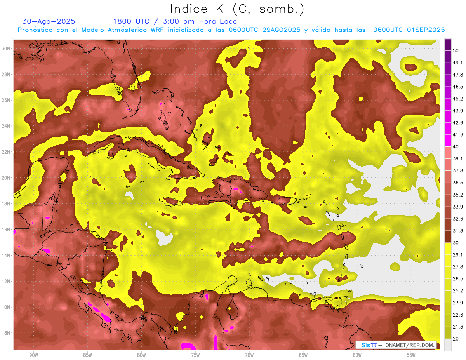
Task: Click the 24N latitude label
Action: pos(7,126)
